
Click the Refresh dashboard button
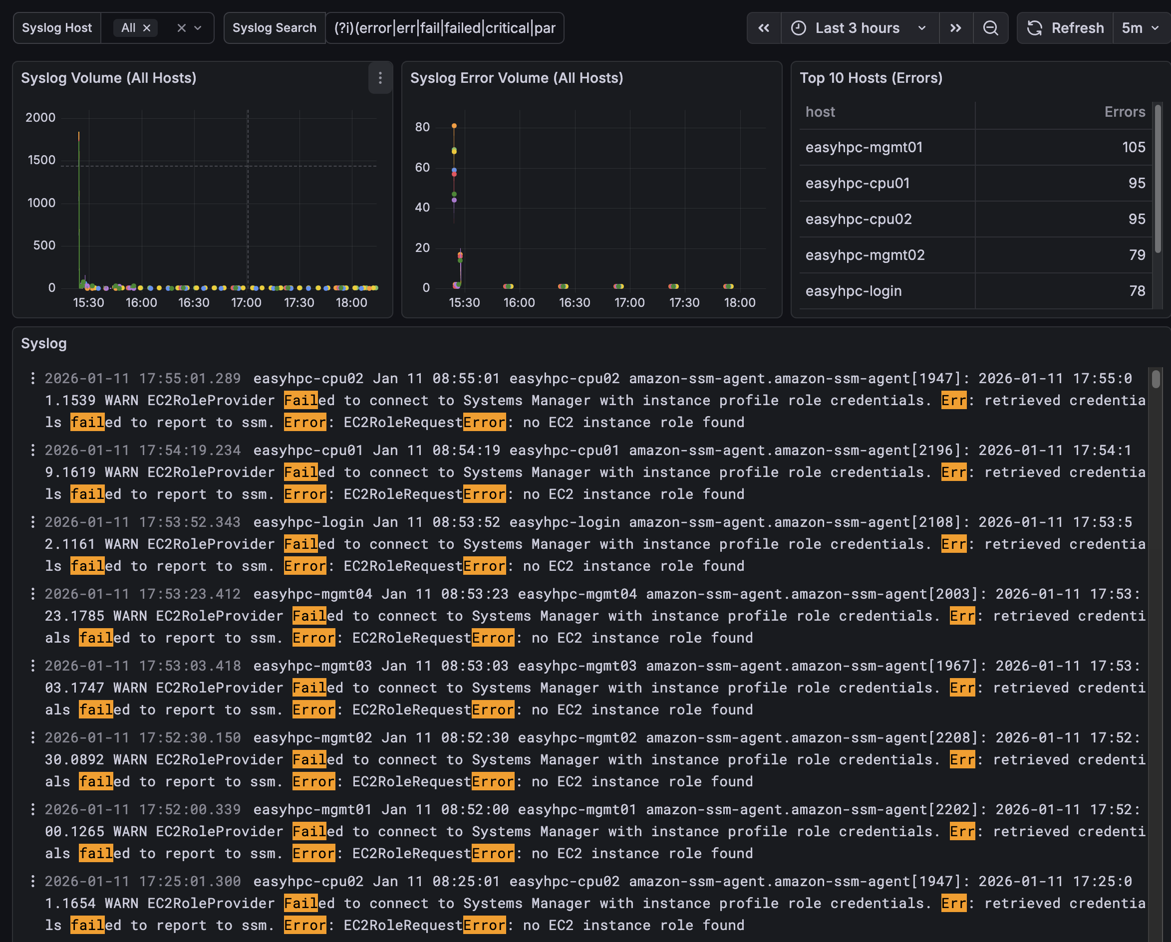point(1065,28)
